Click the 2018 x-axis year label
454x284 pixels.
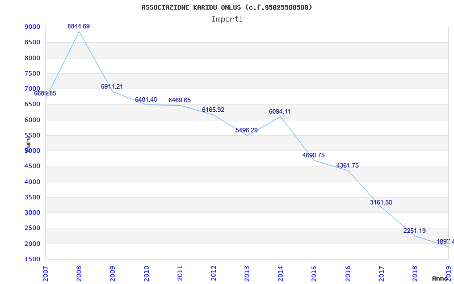coord(415,274)
